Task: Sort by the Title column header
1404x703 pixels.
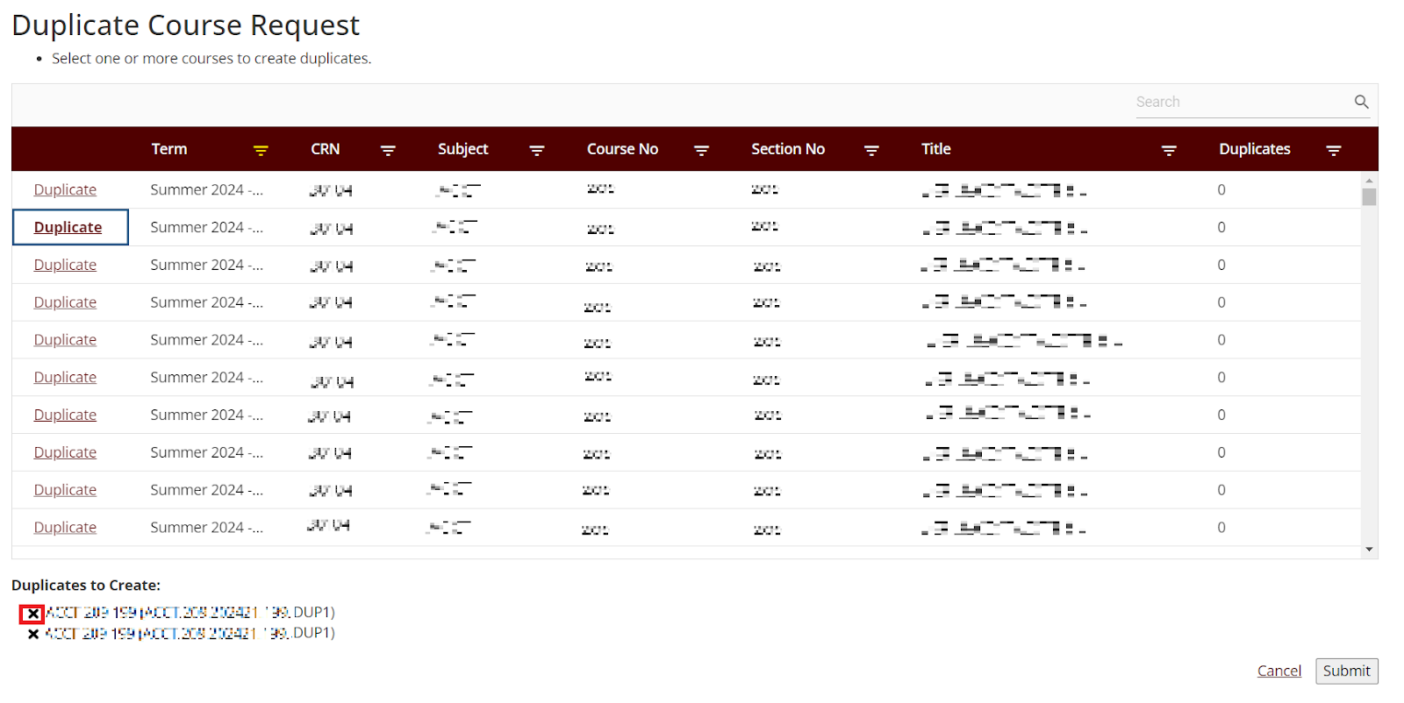Action: pyautogui.click(x=936, y=149)
